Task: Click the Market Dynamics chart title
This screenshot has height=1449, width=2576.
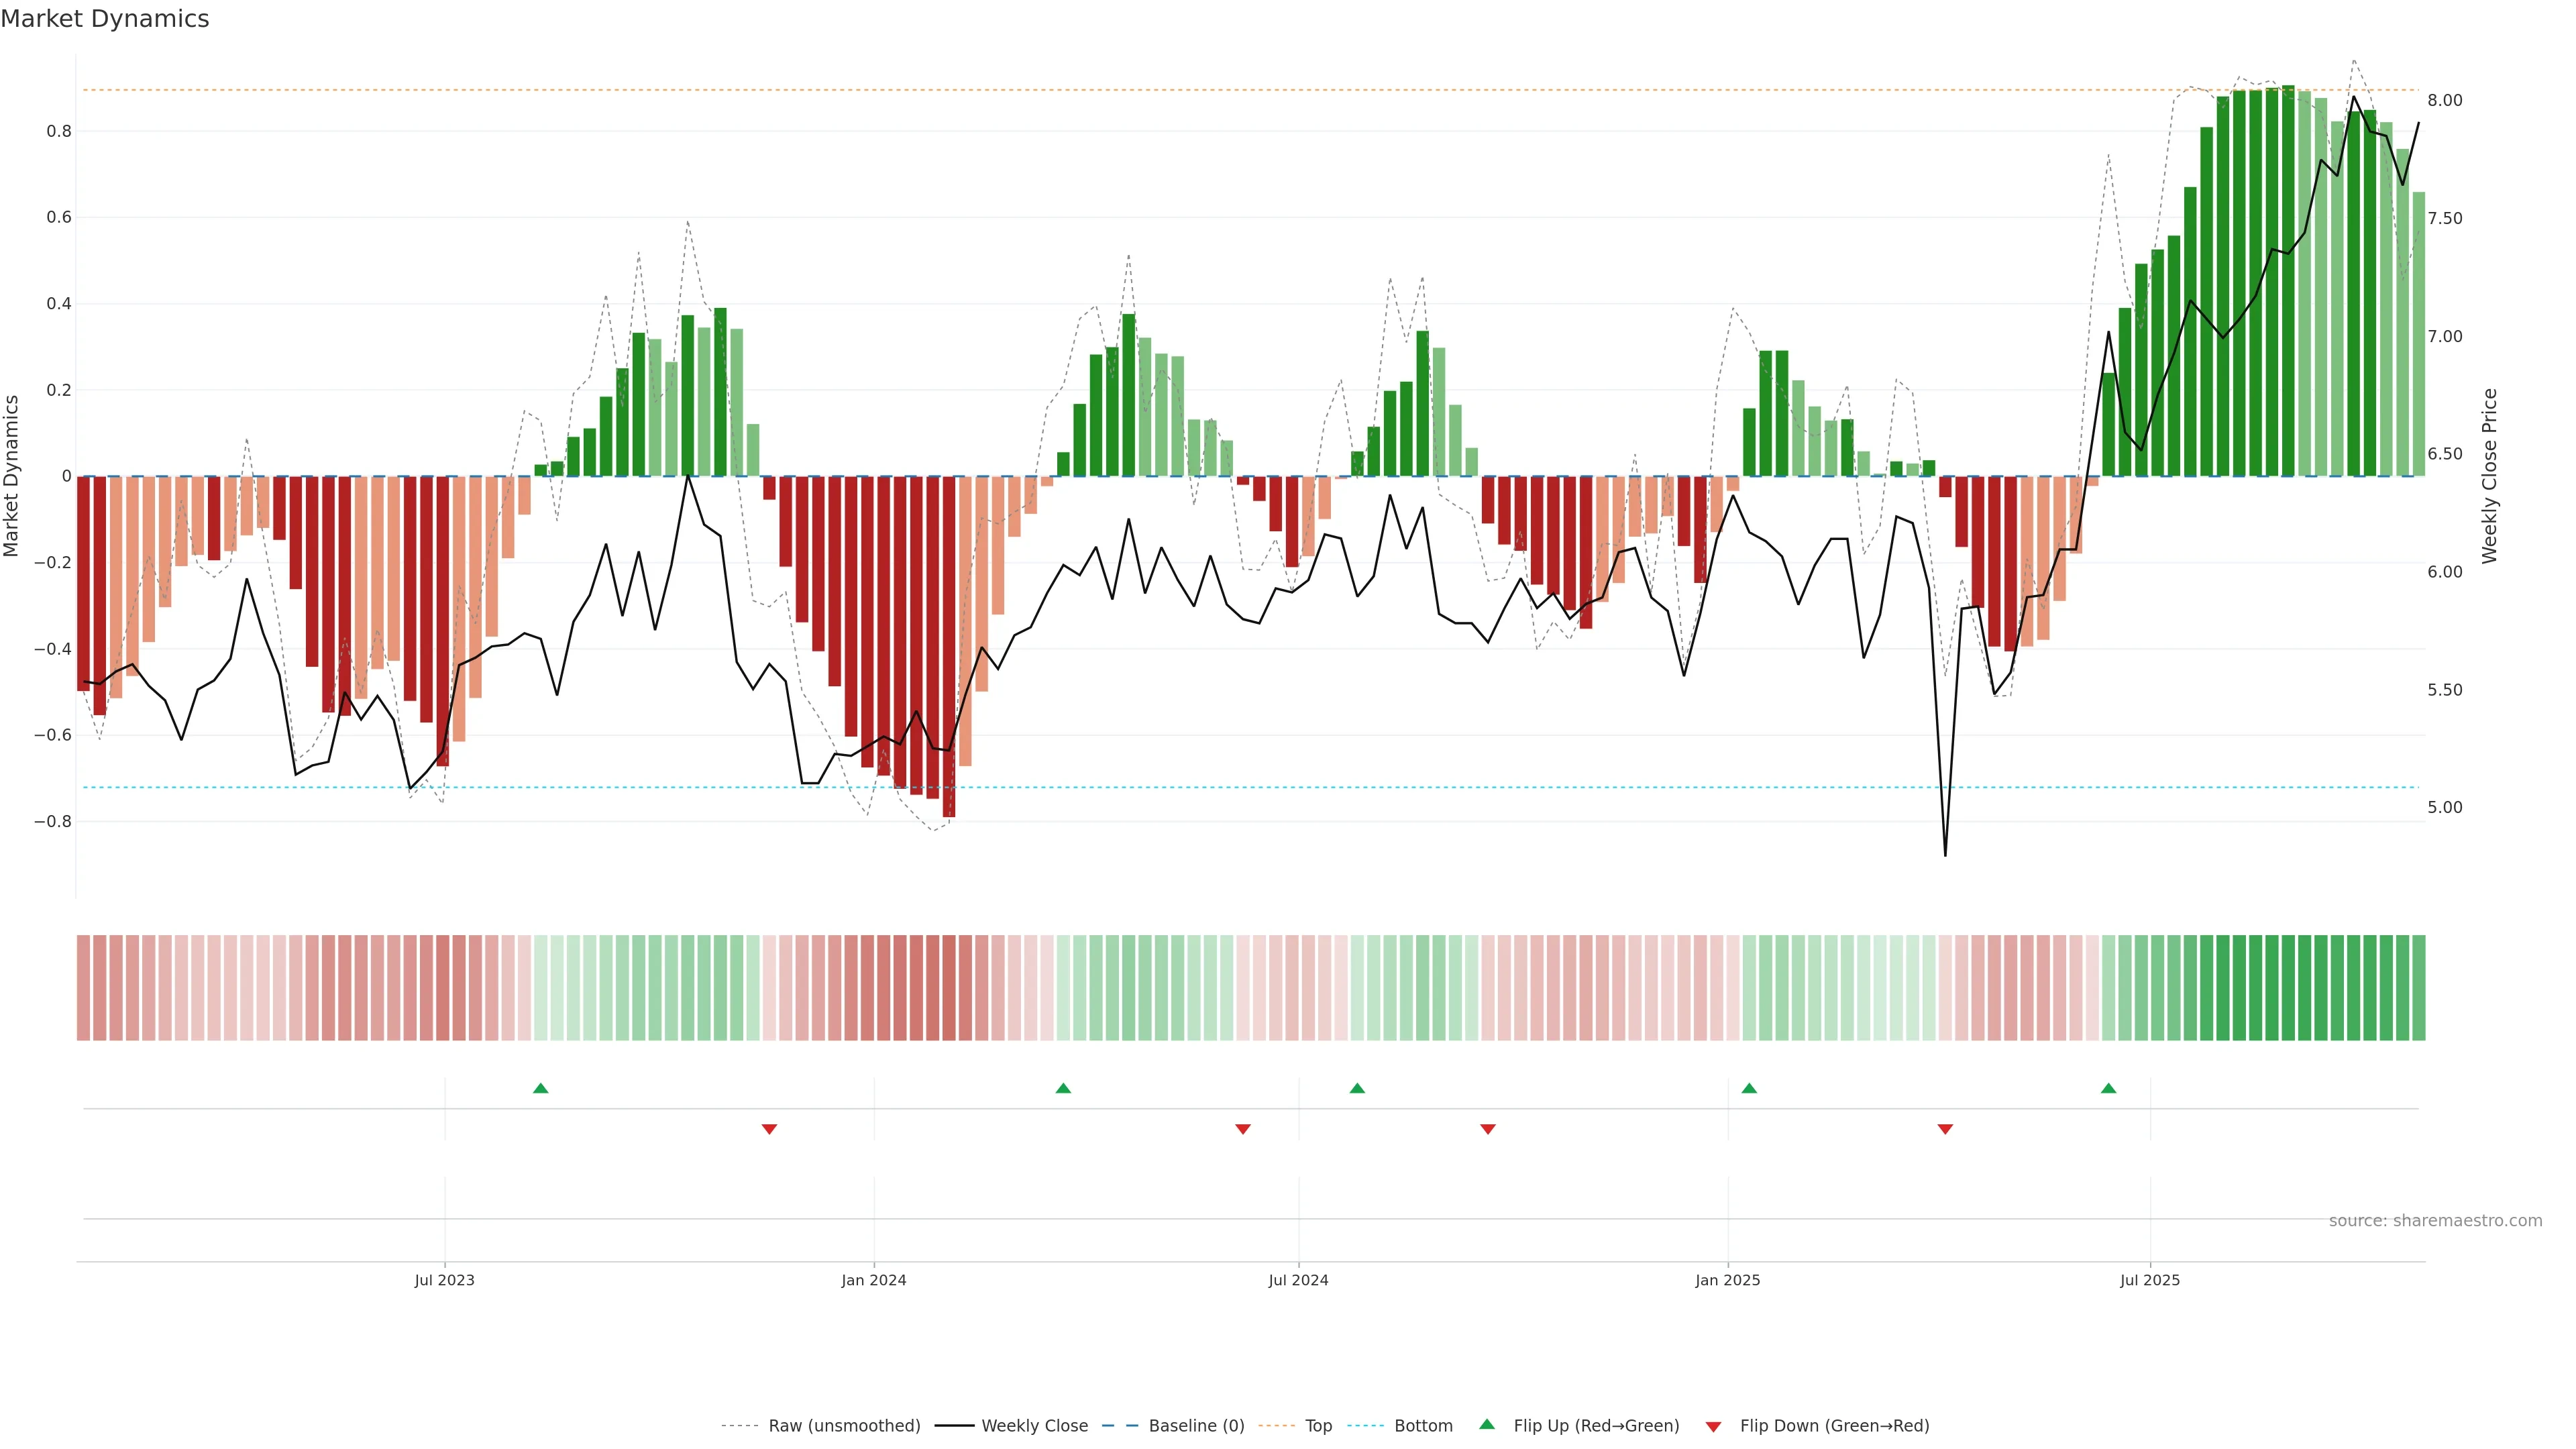Action: pyautogui.click(x=104, y=19)
